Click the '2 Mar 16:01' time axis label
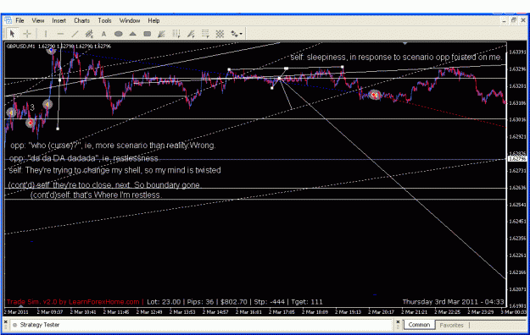The height and width of the screenshot is (335, 530). (x=248, y=312)
